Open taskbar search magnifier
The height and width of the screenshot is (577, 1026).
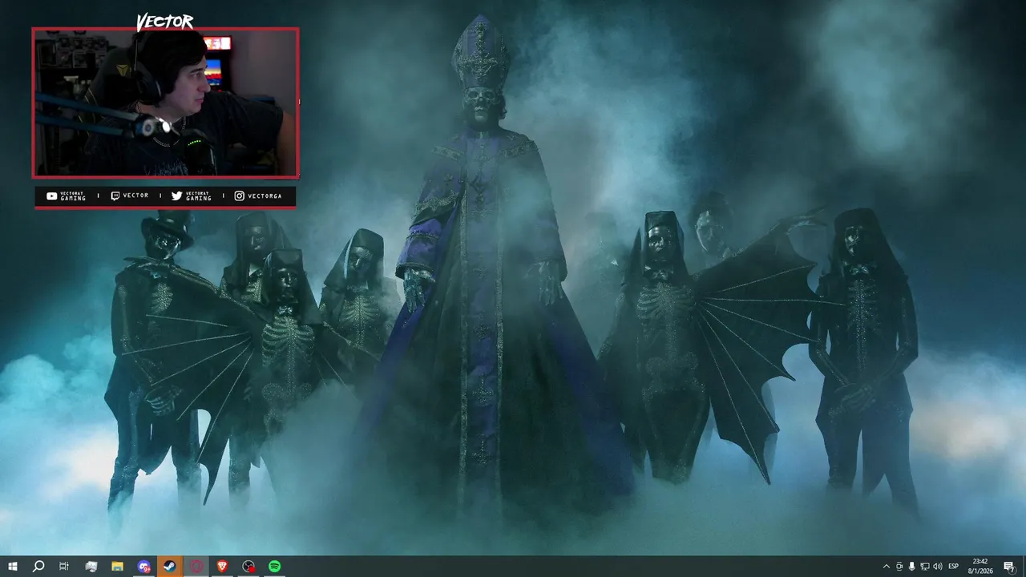(x=38, y=566)
